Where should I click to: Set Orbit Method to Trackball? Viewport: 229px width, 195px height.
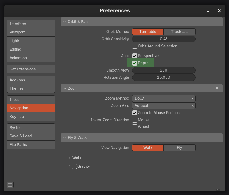click(179, 32)
